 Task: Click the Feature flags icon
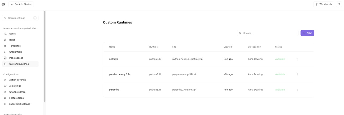5,98
